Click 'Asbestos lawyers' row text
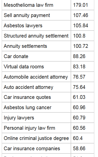 (x=23, y=26)
